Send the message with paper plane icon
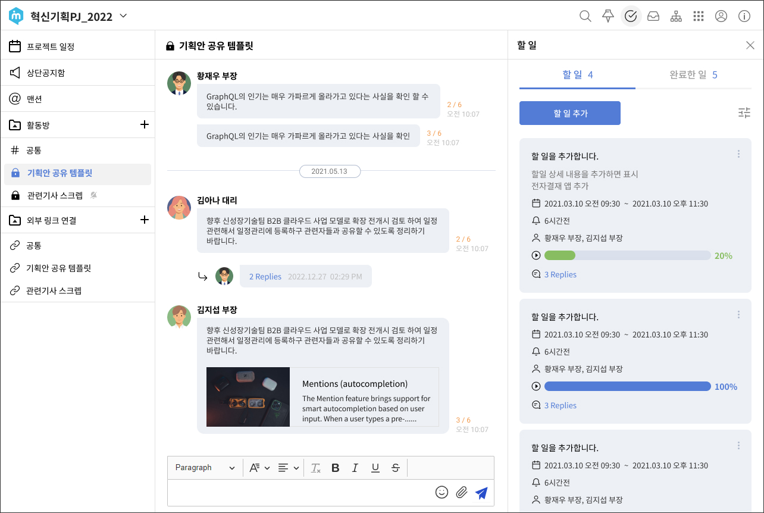 (481, 493)
